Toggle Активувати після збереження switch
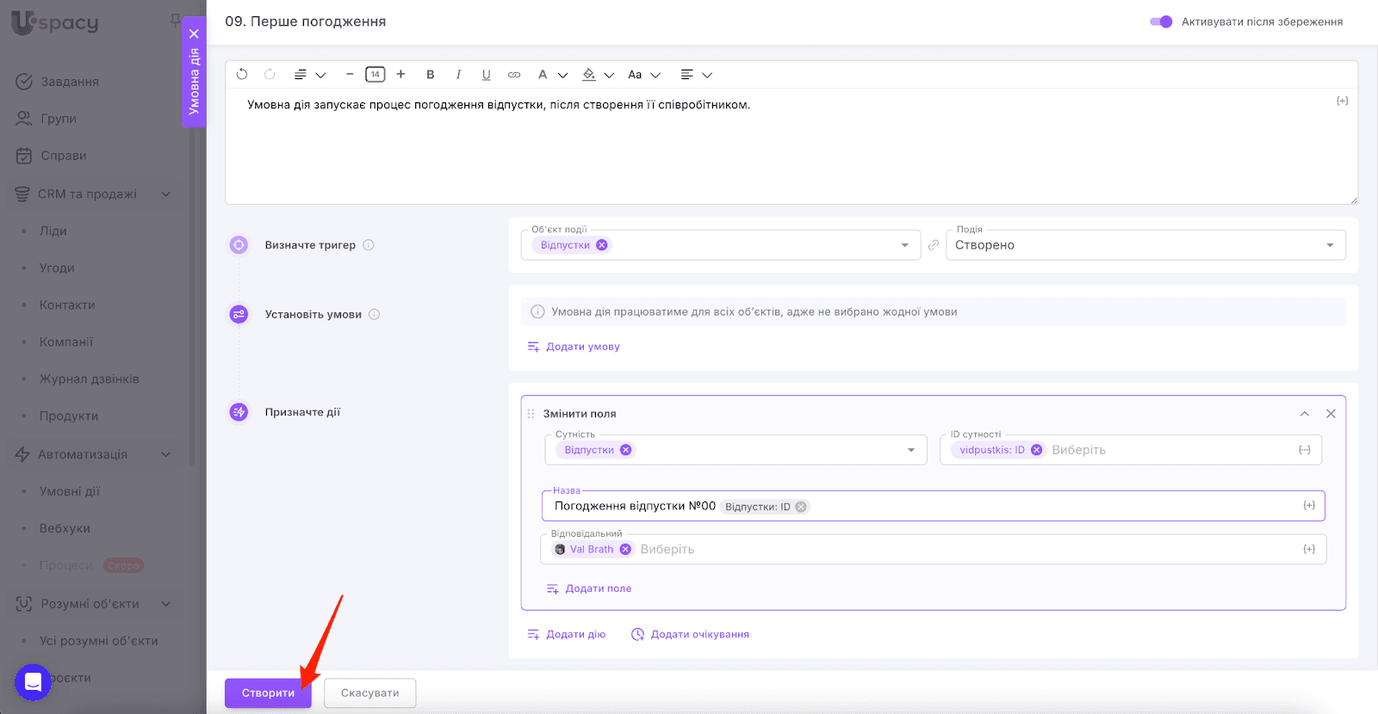Viewport: 1378px width, 714px height. pyautogui.click(x=1161, y=22)
